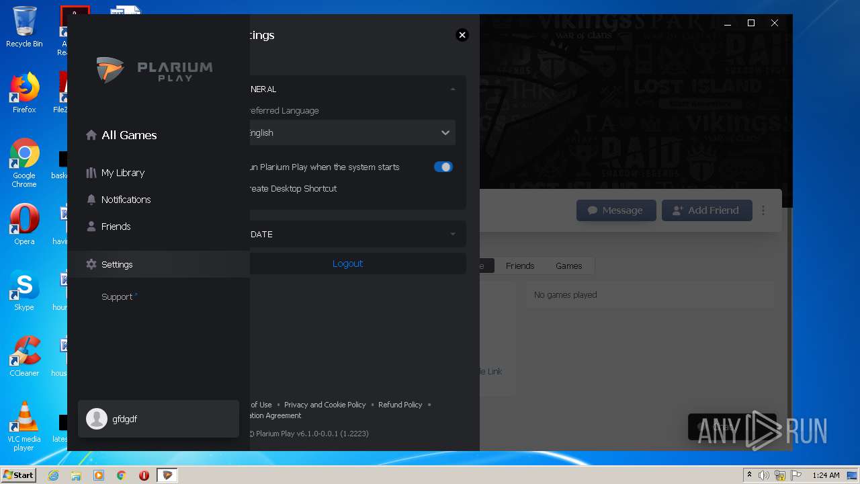
Task: Open Chrome from the taskbar
Action: point(122,475)
